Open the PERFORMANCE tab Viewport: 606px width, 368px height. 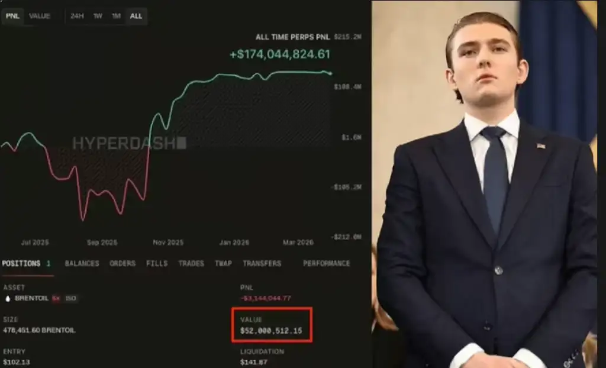327,264
